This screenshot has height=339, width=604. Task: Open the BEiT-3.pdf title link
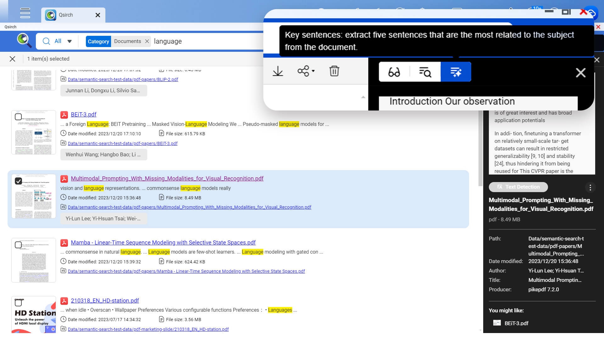pyautogui.click(x=83, y=115)
